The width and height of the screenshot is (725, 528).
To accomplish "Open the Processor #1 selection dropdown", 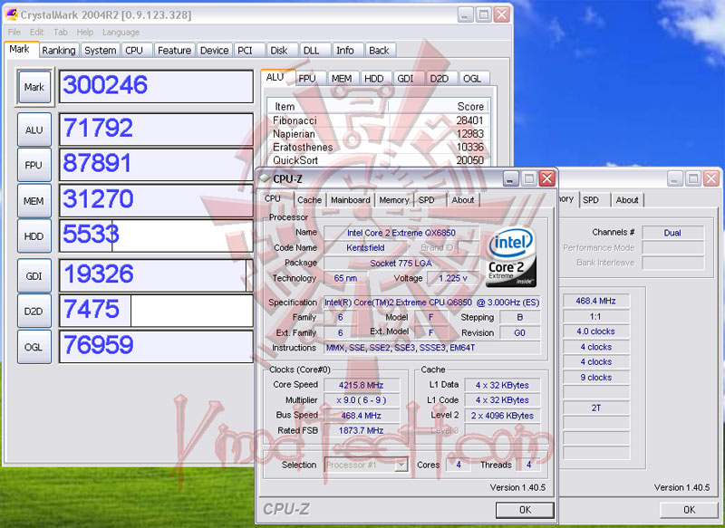I will 366,465.
